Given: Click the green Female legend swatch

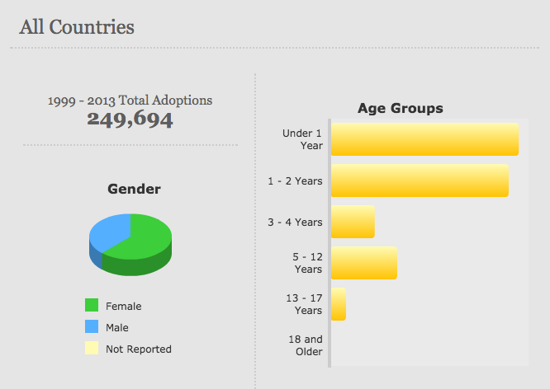Looking at the screenshot, I should click(x=92, y=306).
